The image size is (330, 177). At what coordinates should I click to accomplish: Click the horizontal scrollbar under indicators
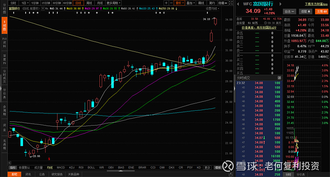coord(121,171)
